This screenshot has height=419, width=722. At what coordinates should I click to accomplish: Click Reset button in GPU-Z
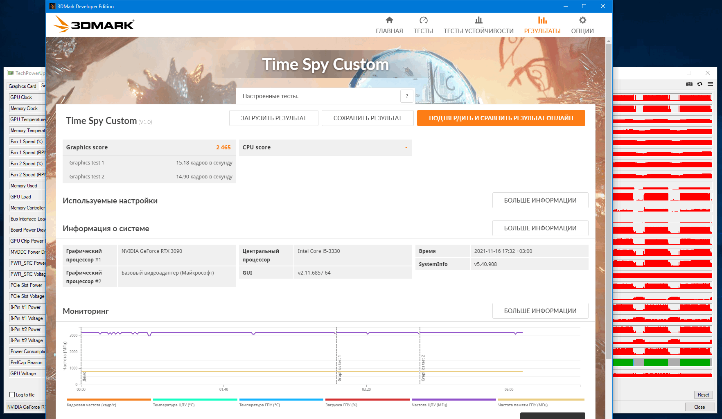point(704,395)
